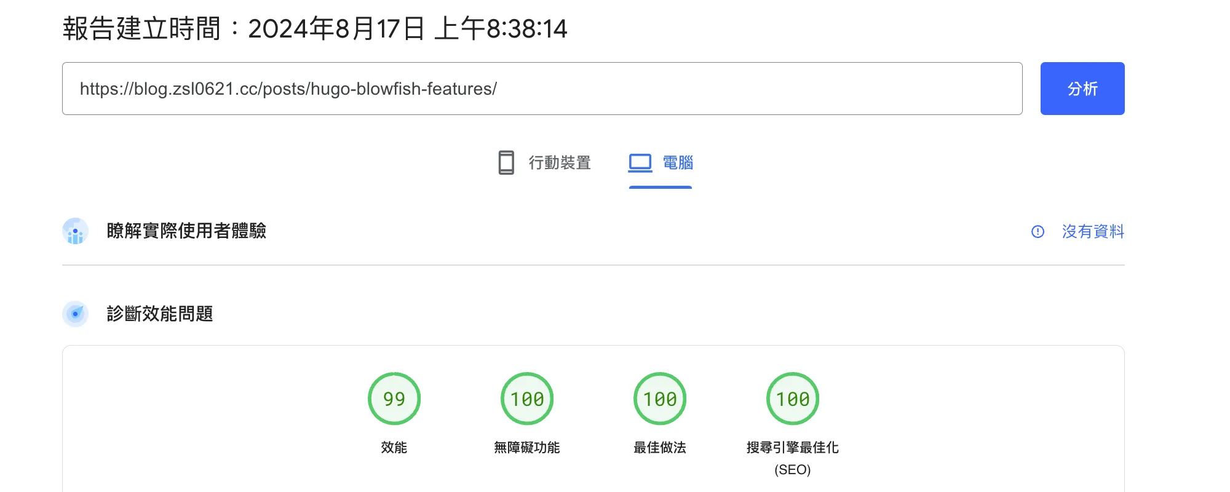
Task: Open the 沒有資料 link
Action: (1092, 232)
